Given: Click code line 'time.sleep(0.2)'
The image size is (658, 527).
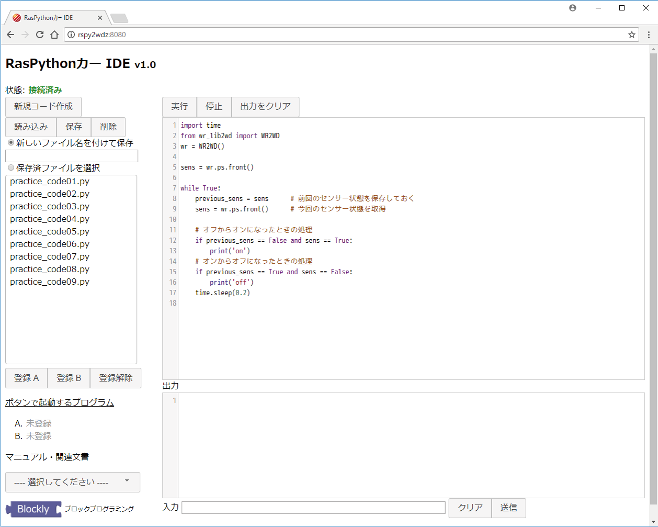Looking at the screenshot, I should coord(223,293).
